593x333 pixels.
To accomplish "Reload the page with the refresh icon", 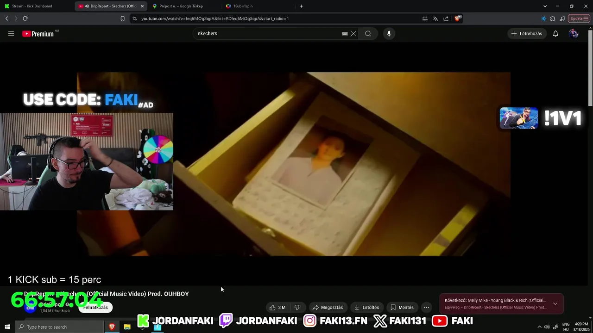I will point(25,18).
